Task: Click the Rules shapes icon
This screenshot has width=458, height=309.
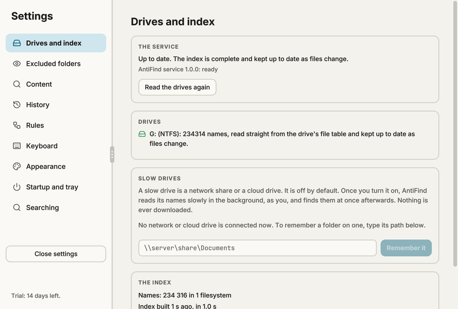Action: (17, 125)
